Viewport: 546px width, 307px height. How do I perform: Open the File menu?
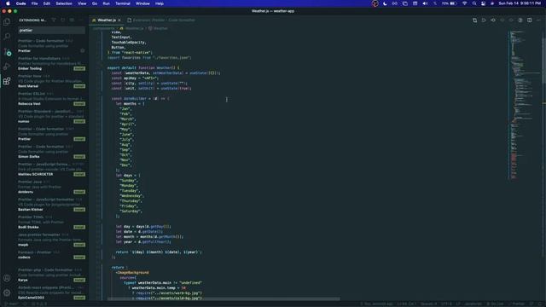click(x=34, y=3)
